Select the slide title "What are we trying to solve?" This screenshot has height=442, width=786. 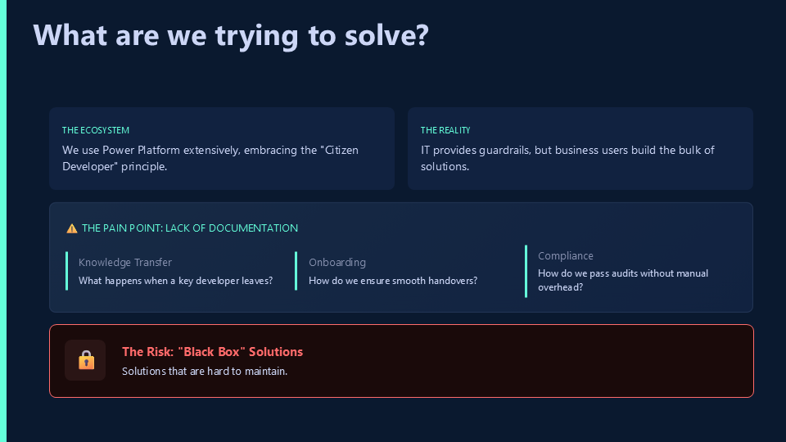[231, 35]
